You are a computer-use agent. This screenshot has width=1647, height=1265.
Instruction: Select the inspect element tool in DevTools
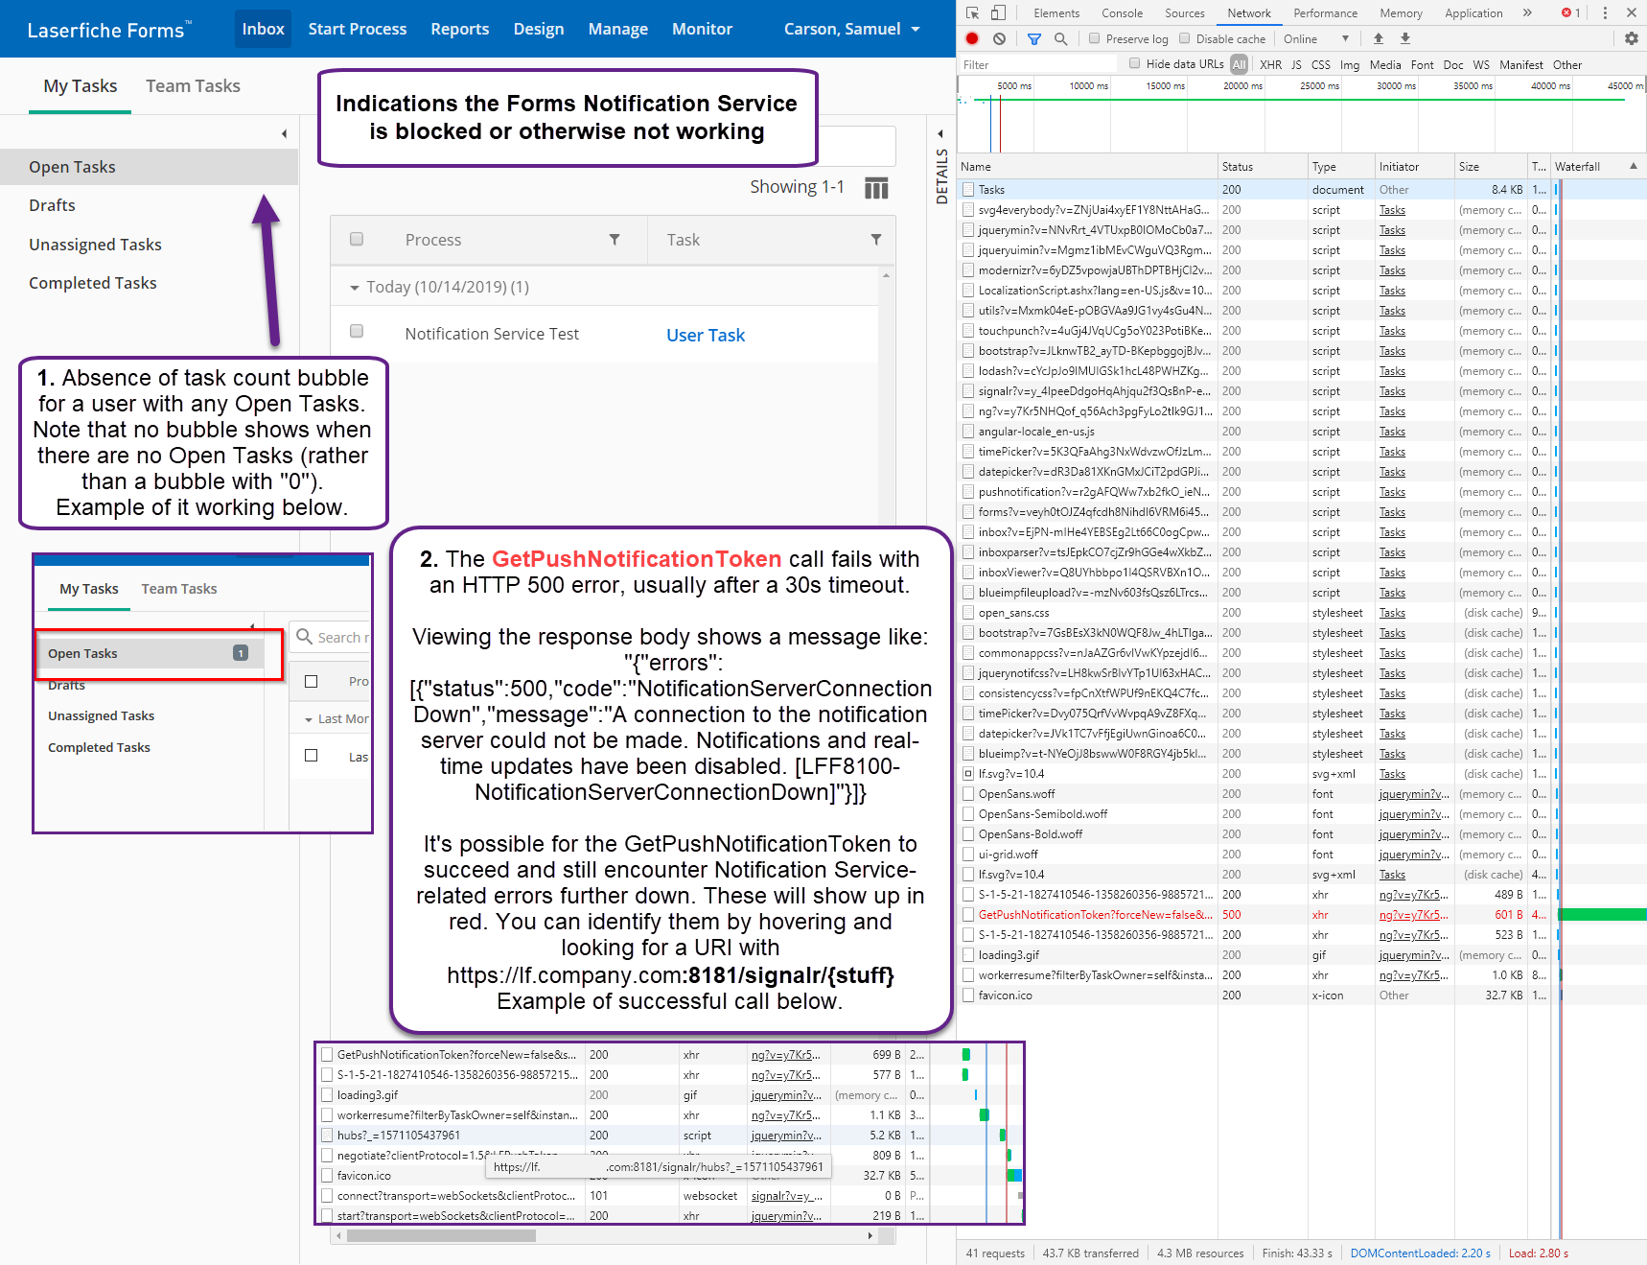(972, 13)
